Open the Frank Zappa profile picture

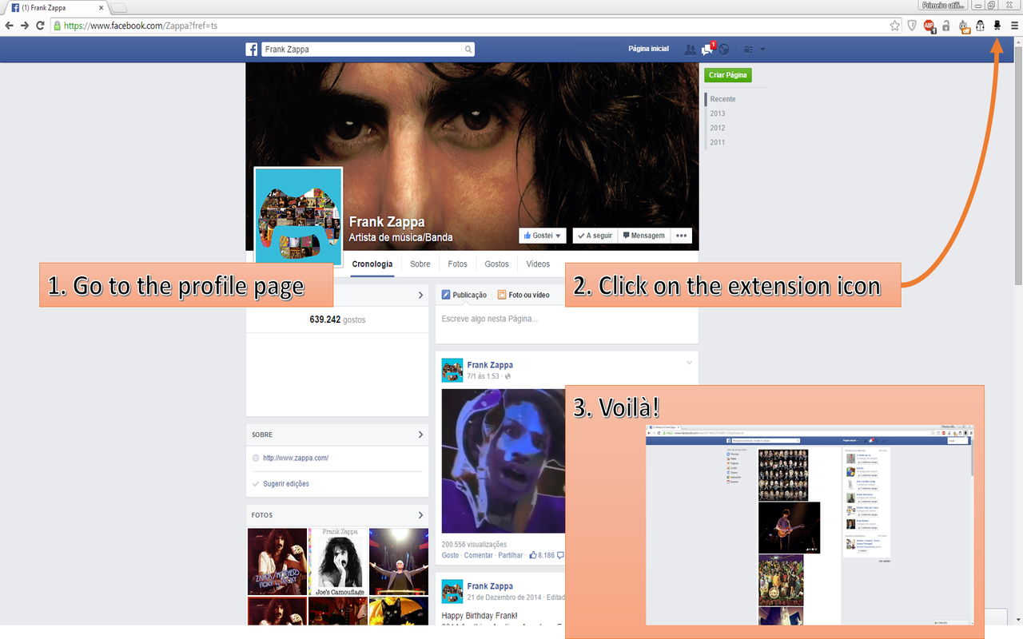(298, 215)
